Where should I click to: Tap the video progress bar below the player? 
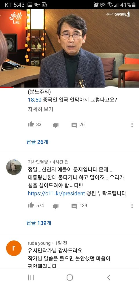pos(69,87)
